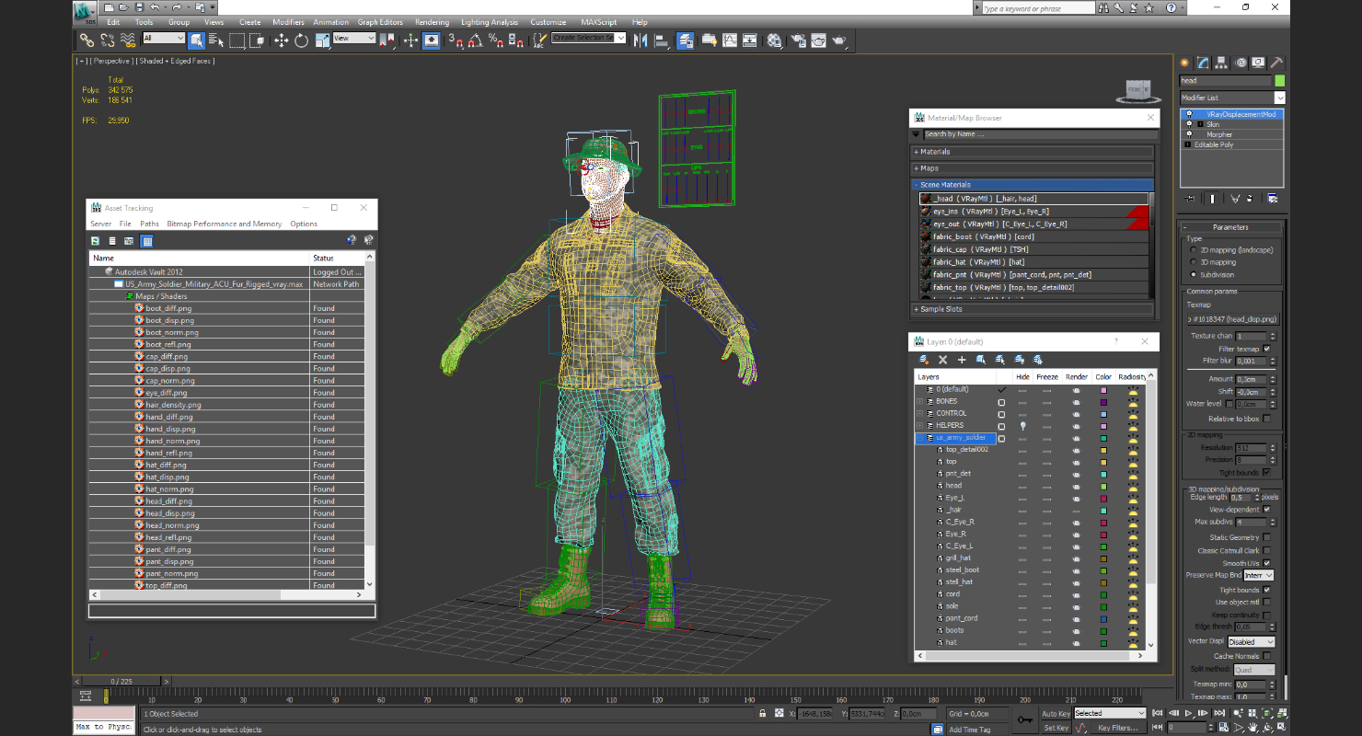Click the head object color swatch

tap(1279, 81)
